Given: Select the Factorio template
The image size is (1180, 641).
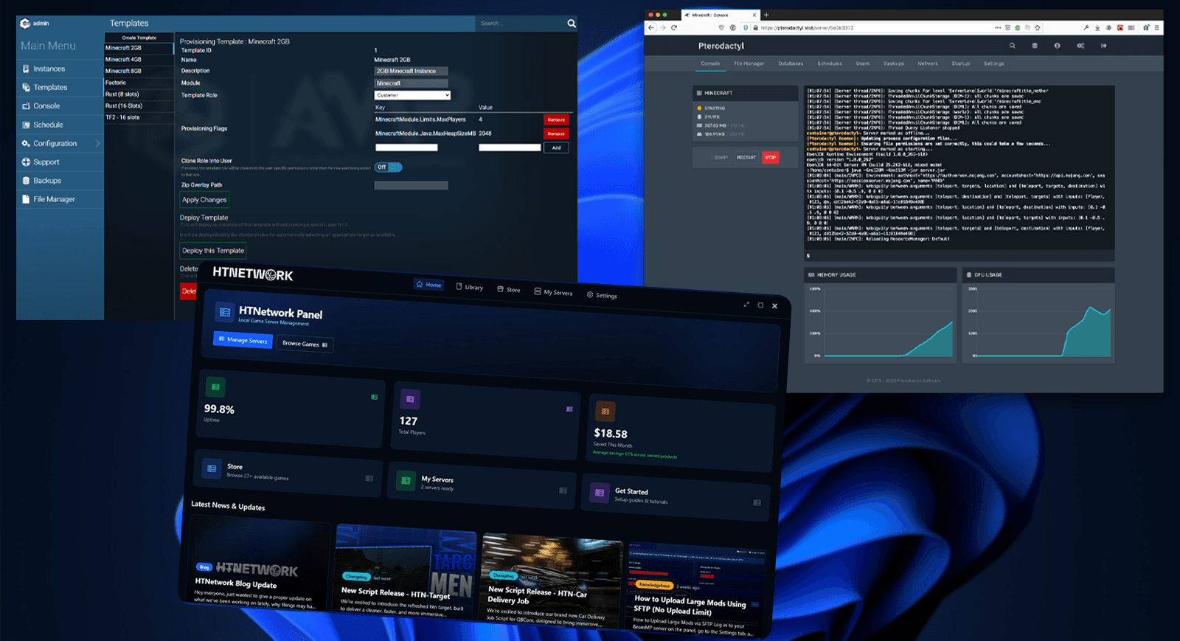Looking at the screenshot, I should 139,83.
